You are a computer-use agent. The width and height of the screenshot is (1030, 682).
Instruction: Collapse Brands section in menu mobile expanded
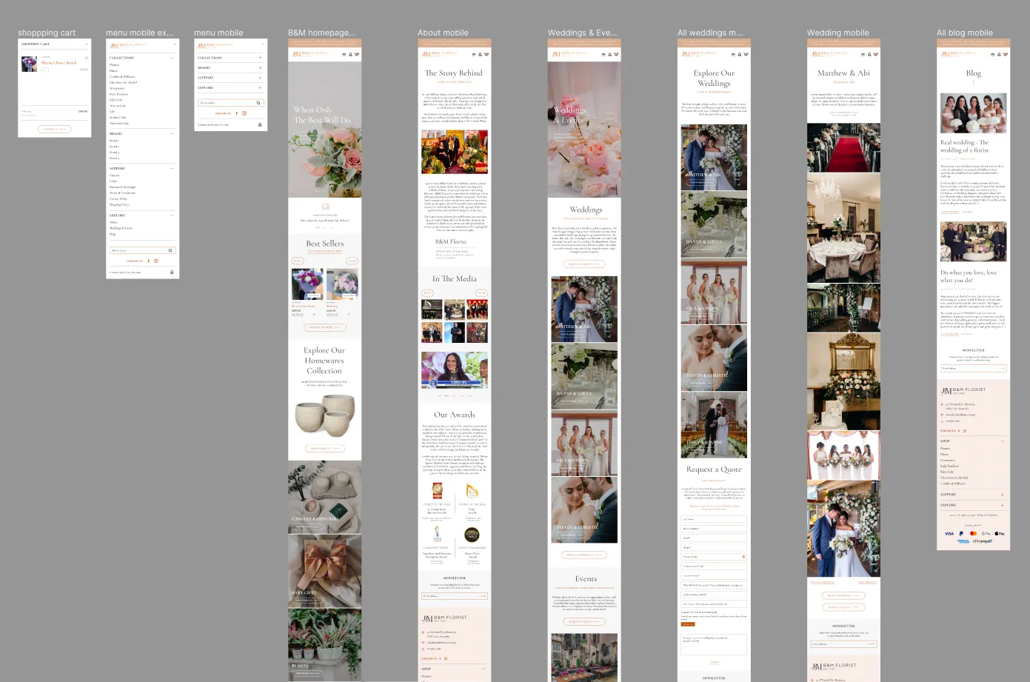[x=172, y=134]
